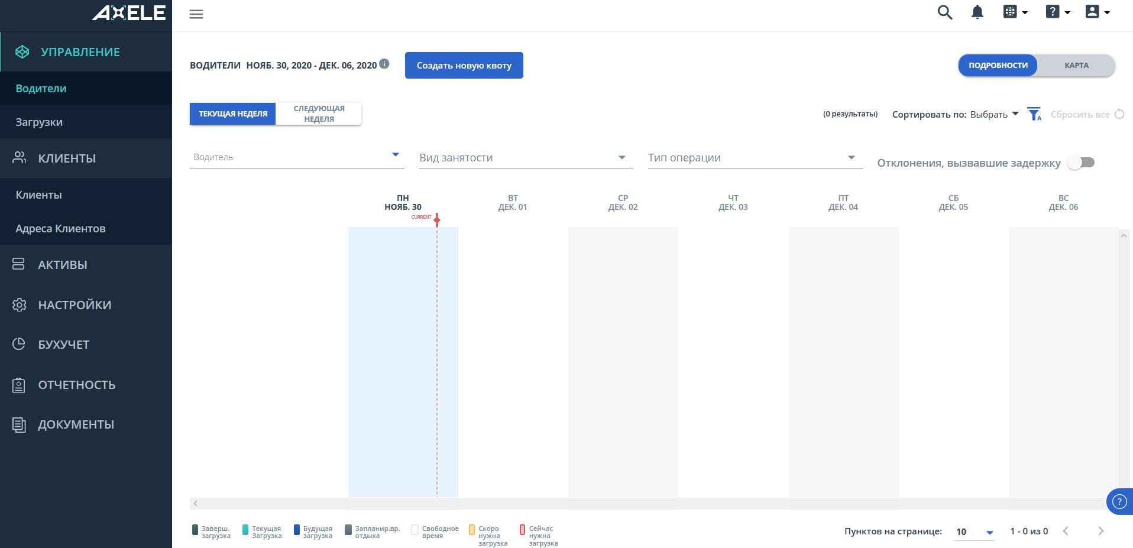Go to next page arrow
The width and height of the screenshot is (1133, 548).
1100,531
